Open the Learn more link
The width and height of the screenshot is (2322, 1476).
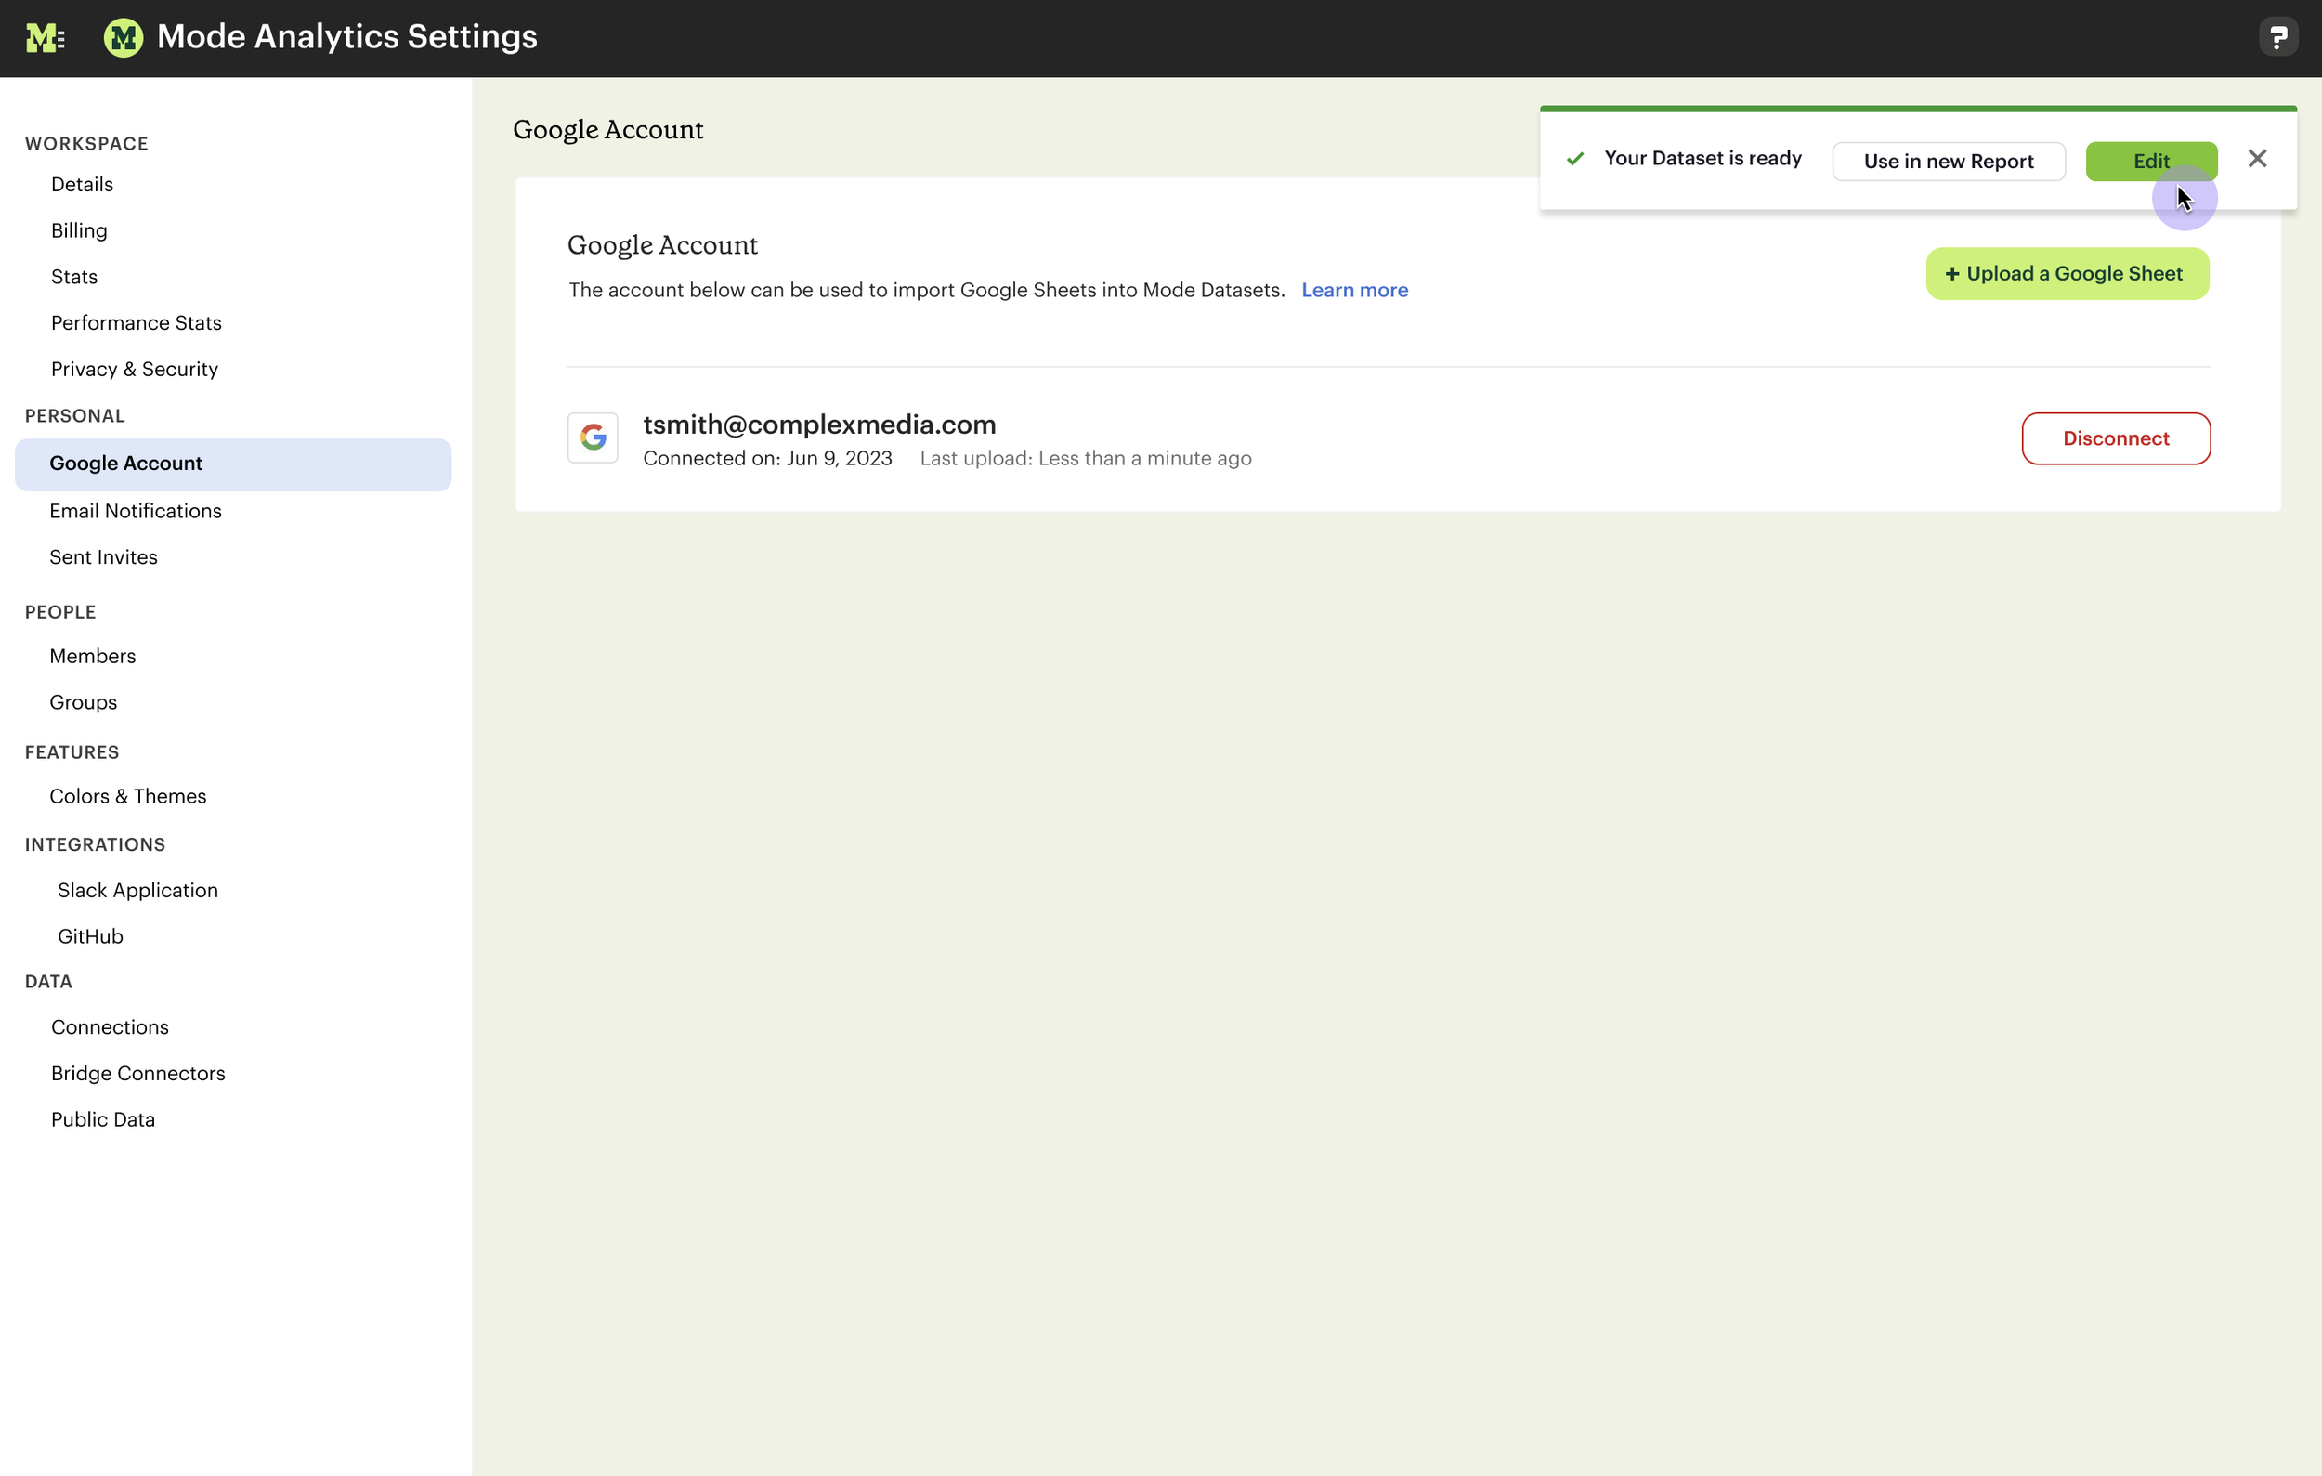pos(1354,290)
